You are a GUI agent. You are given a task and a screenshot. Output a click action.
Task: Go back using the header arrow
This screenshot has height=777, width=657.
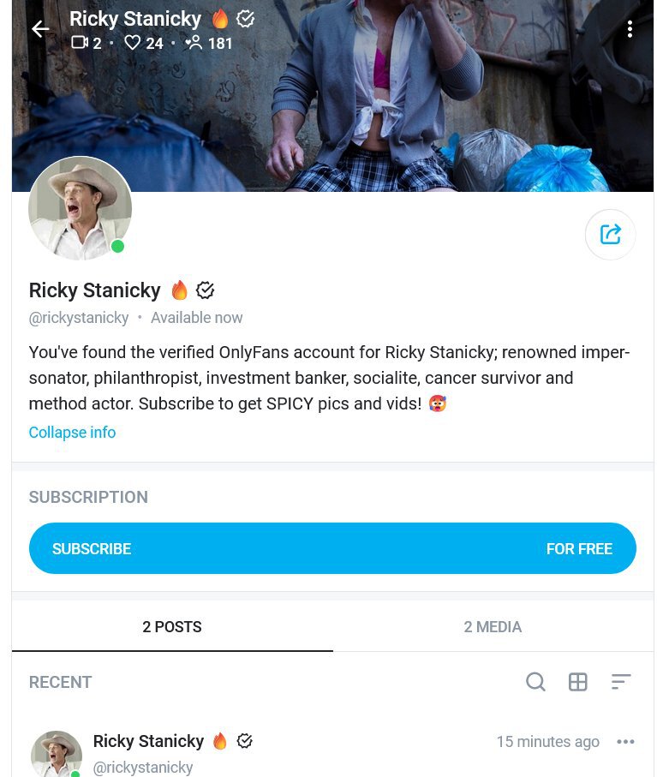point(39,29)
